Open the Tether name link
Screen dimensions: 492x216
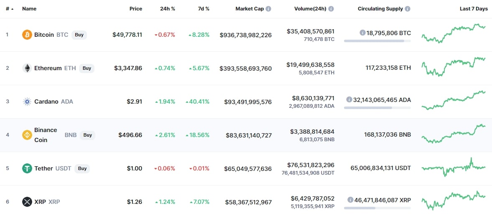43,168
